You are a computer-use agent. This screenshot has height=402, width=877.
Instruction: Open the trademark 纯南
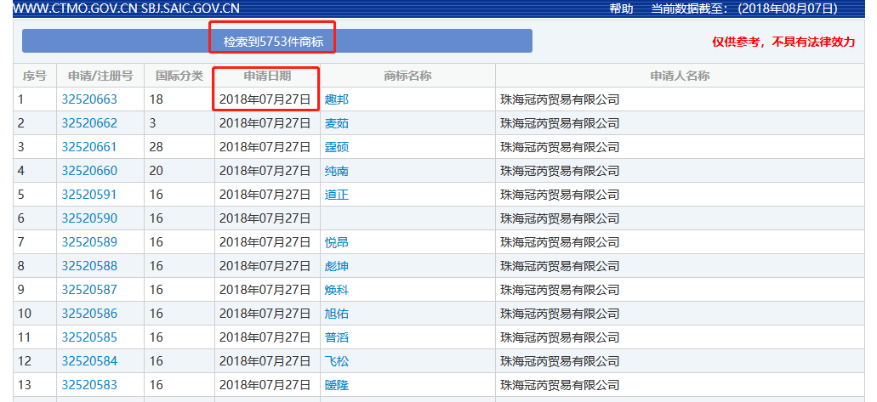[x=337, y=171]
